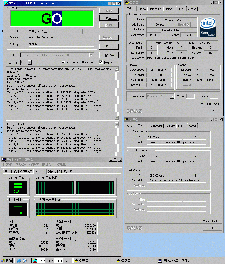Switch to Mainboard tab in upper CPU-Z
The width and height of the screenshot is (225, 264).
[x=155, y=9]
